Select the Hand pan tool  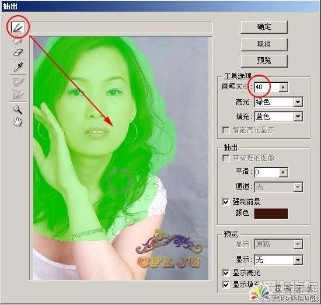(18, 122)
